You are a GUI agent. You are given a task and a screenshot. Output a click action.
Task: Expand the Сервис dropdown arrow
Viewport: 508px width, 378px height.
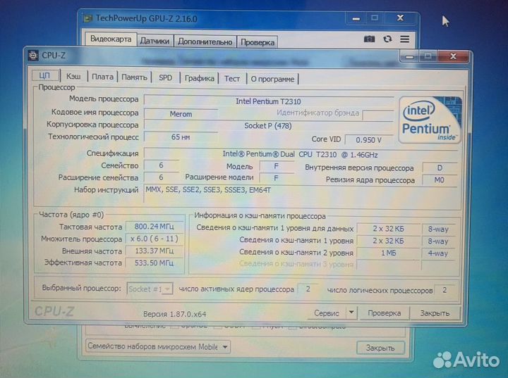tap(351, 313)
